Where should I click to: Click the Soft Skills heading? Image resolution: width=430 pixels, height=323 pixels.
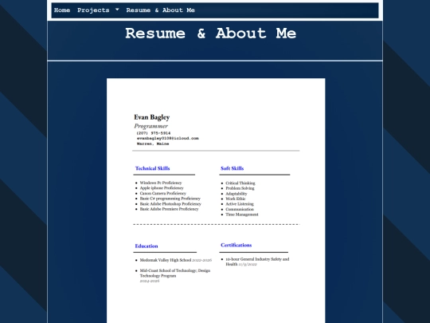(232, 168)
